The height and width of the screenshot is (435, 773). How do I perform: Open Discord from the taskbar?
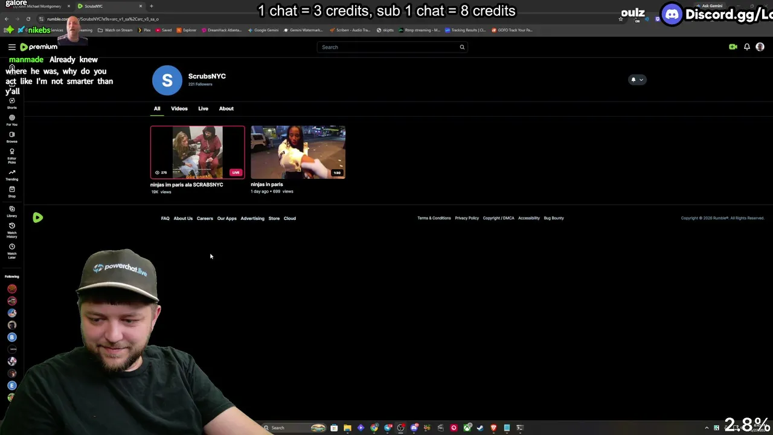tap(414, 428)
